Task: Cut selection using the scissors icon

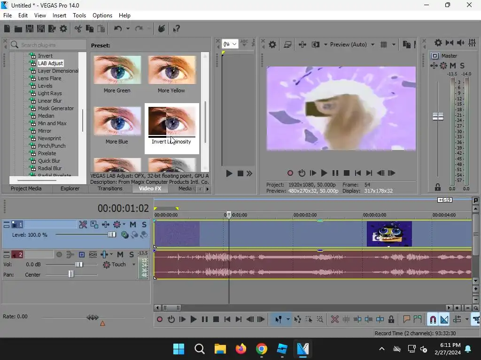Action: coord(78,29)
